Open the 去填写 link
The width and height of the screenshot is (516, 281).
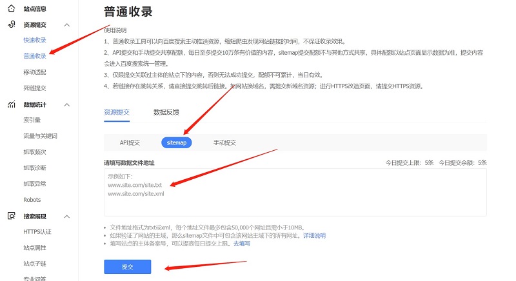pos(242,244)
